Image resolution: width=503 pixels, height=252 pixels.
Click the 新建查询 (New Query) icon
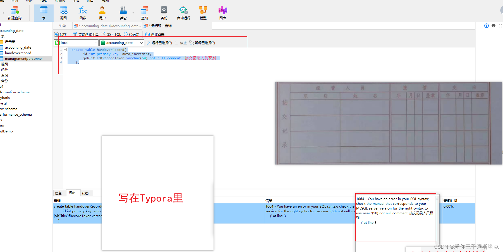pos(15,13)
